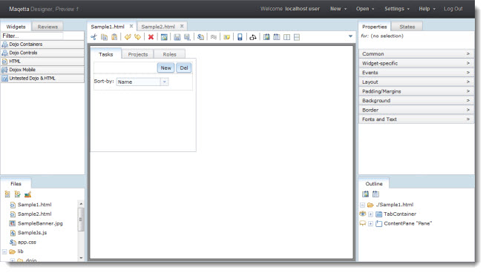486x273 pixels.
Task: Click the CSS theme editor S icon
Action: coord(200,37)
